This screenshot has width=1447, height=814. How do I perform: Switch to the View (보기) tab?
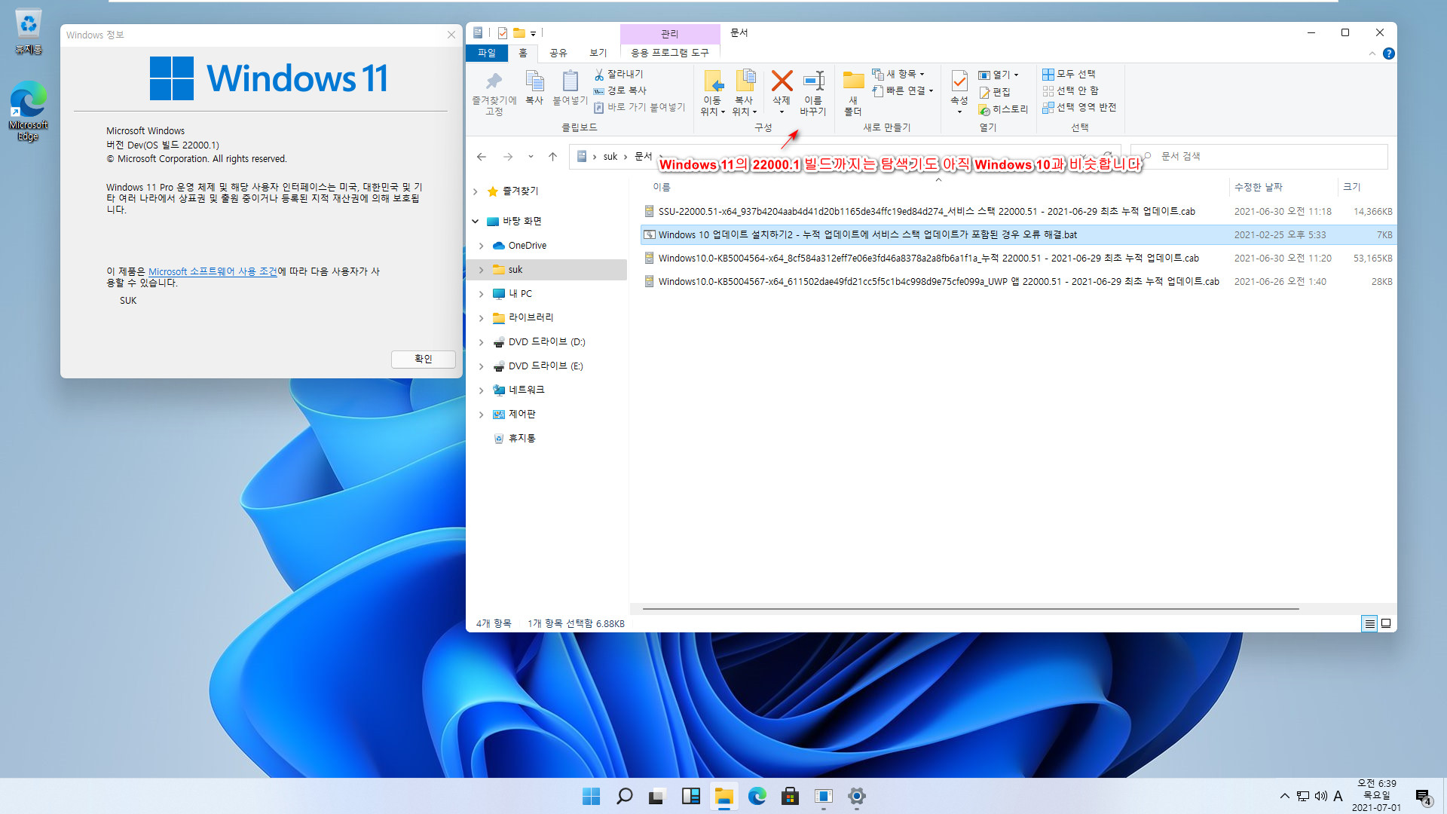pos(598,53)
